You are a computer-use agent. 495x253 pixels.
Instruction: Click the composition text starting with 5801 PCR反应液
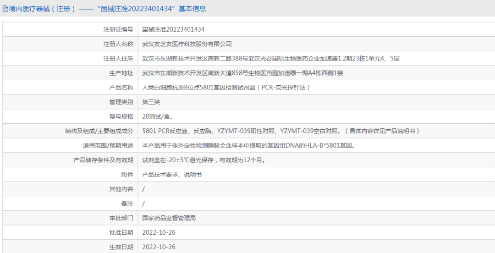coord(281,131)
